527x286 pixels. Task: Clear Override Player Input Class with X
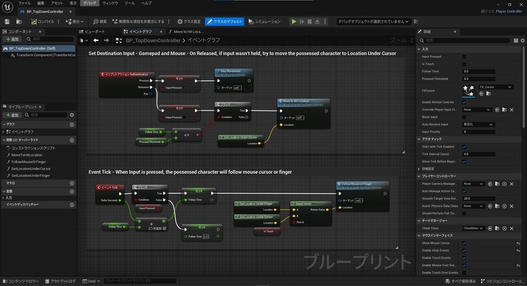pos(512,109)
